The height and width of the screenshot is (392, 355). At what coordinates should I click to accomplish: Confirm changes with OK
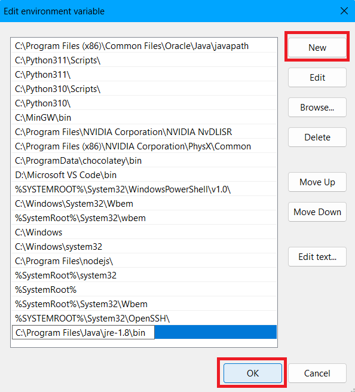coord(252,373)
